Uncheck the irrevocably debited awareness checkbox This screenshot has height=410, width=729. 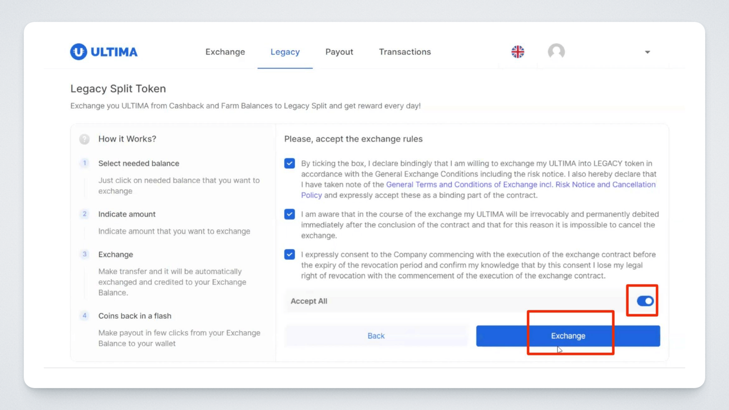tap(289, 214)
